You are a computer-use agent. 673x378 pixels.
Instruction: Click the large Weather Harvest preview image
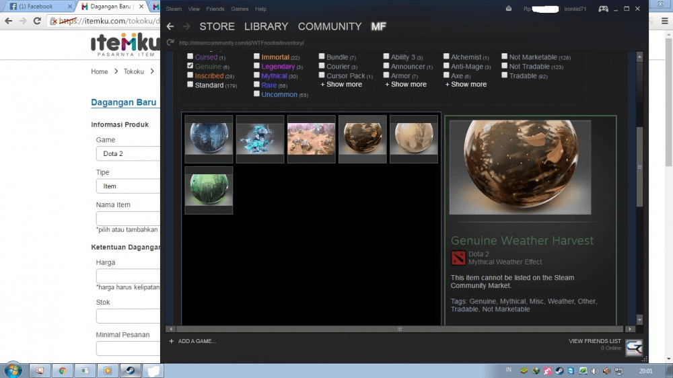click(520, 167)
